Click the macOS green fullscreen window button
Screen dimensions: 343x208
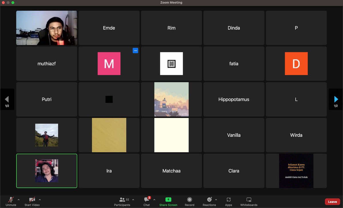click(13, 3)
